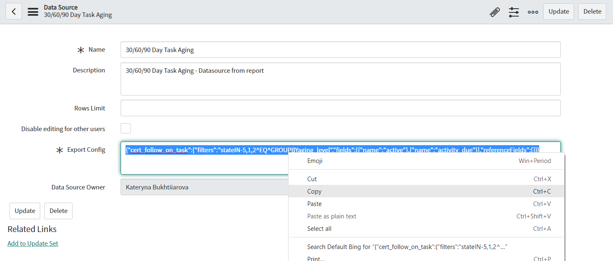This screenshot has width=613, height=261.
Task: Focus the Rows Limit field
Action: point(340,108)
